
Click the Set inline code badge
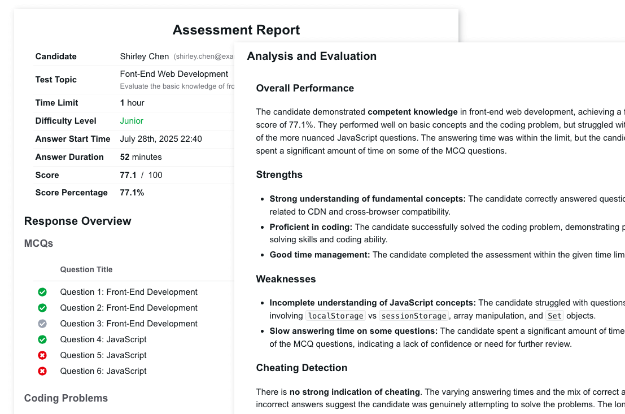pyautogui.click(x=554, y=316)
